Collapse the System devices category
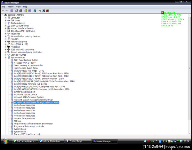This screenshot has height=150, width=192. (x=5, y=58)
